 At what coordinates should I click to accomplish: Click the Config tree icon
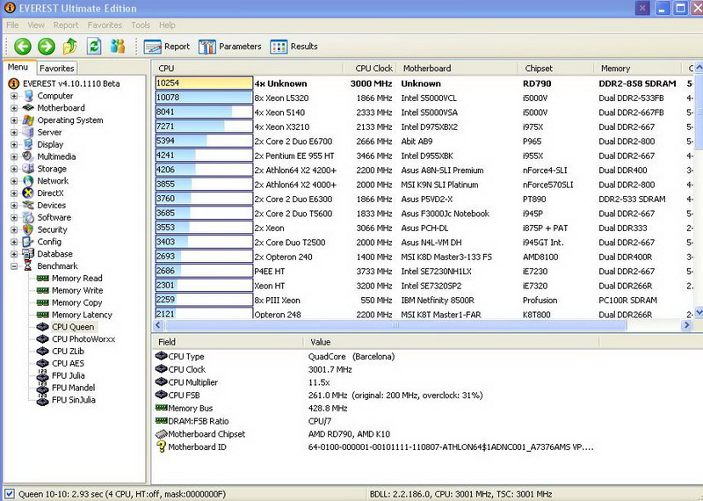coord(28,242)
